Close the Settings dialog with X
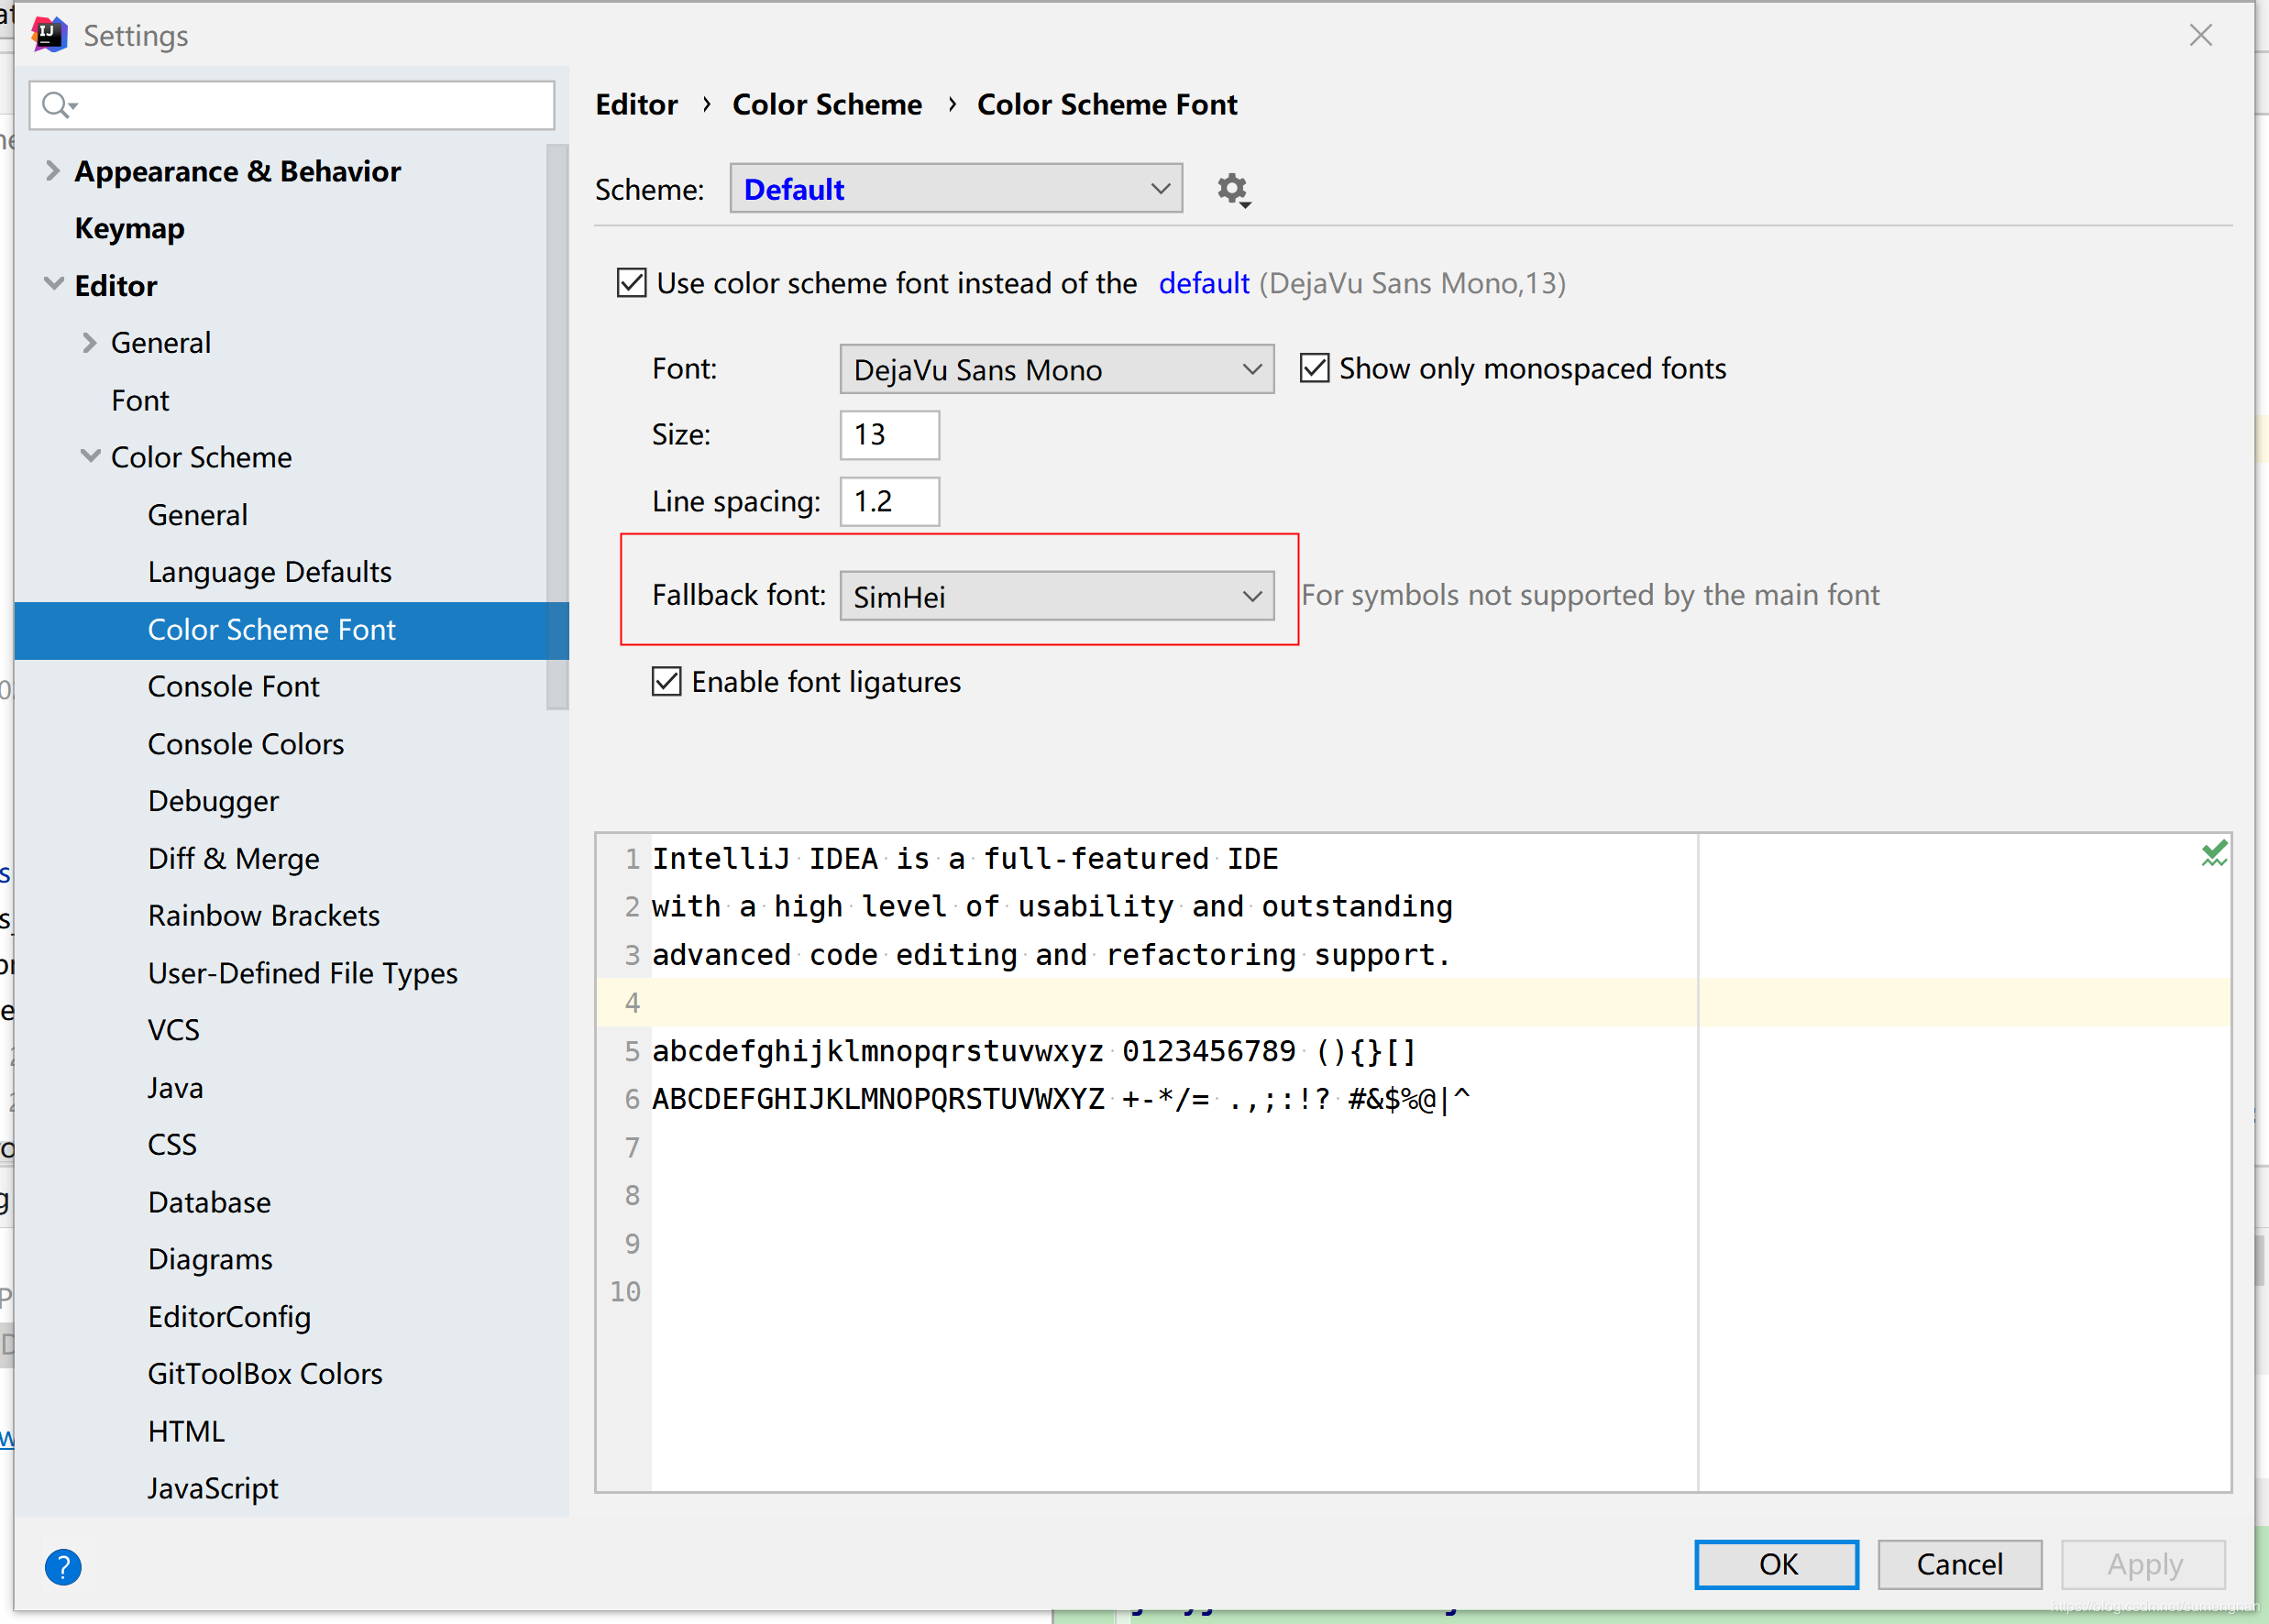Screen dimensions: 2269x1624 (x=2200, y=36)
